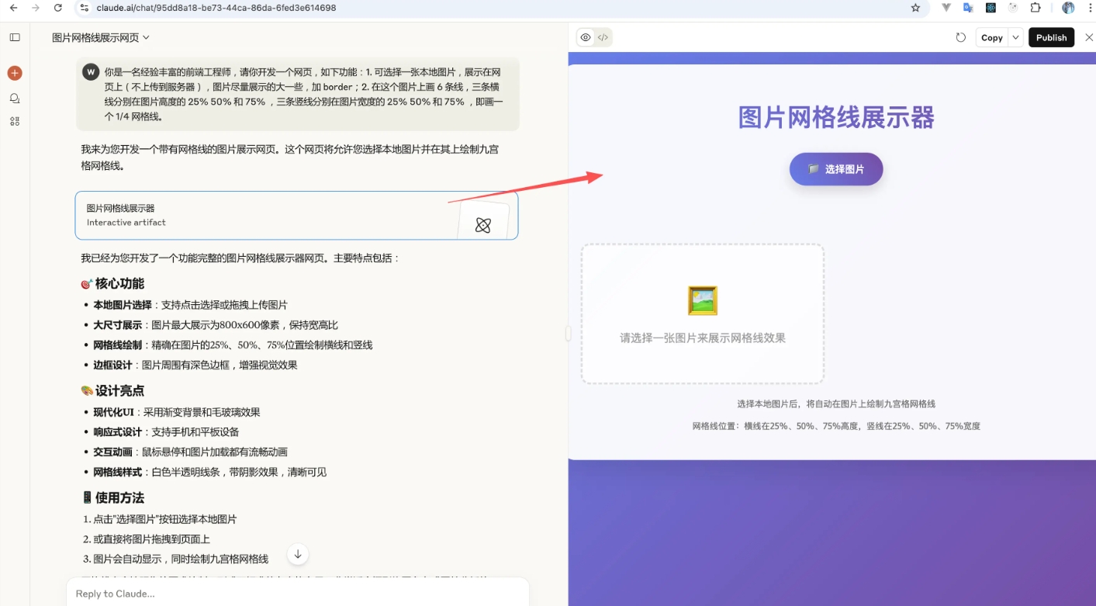Click the atom icon on the artifact card
The height and width of the screenshot is (606, 1096).
tap(483, 225)
